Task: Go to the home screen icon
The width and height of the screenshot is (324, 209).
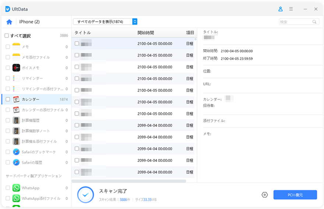Action: (9, 22)
